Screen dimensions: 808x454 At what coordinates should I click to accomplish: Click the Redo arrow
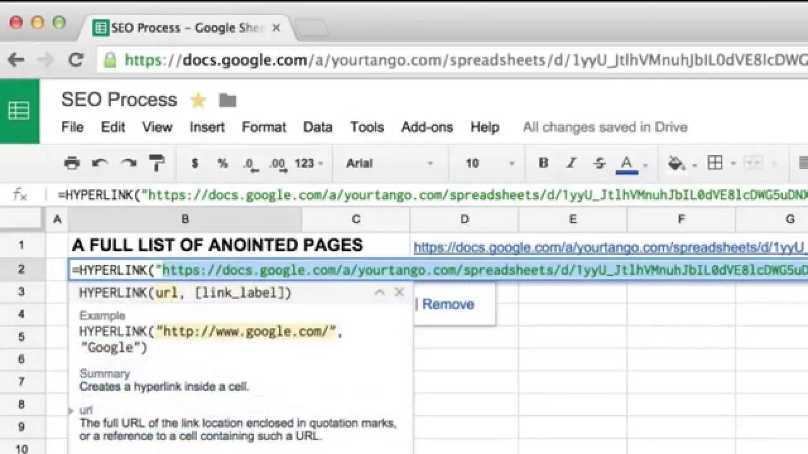tap(129, 163)
